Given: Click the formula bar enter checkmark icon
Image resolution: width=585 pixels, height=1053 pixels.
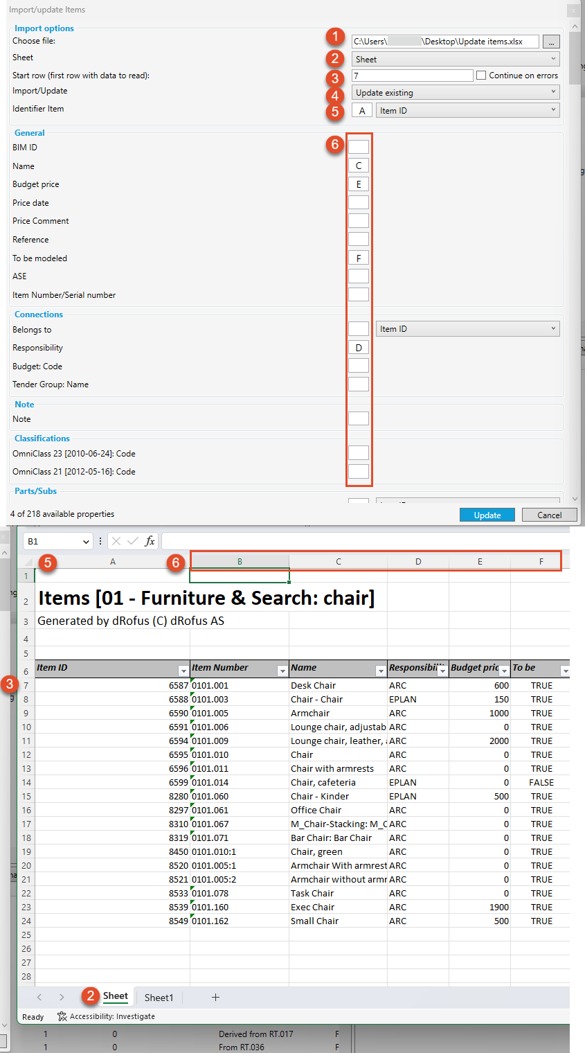Looking at the screenshot, I should pos(132,541).
